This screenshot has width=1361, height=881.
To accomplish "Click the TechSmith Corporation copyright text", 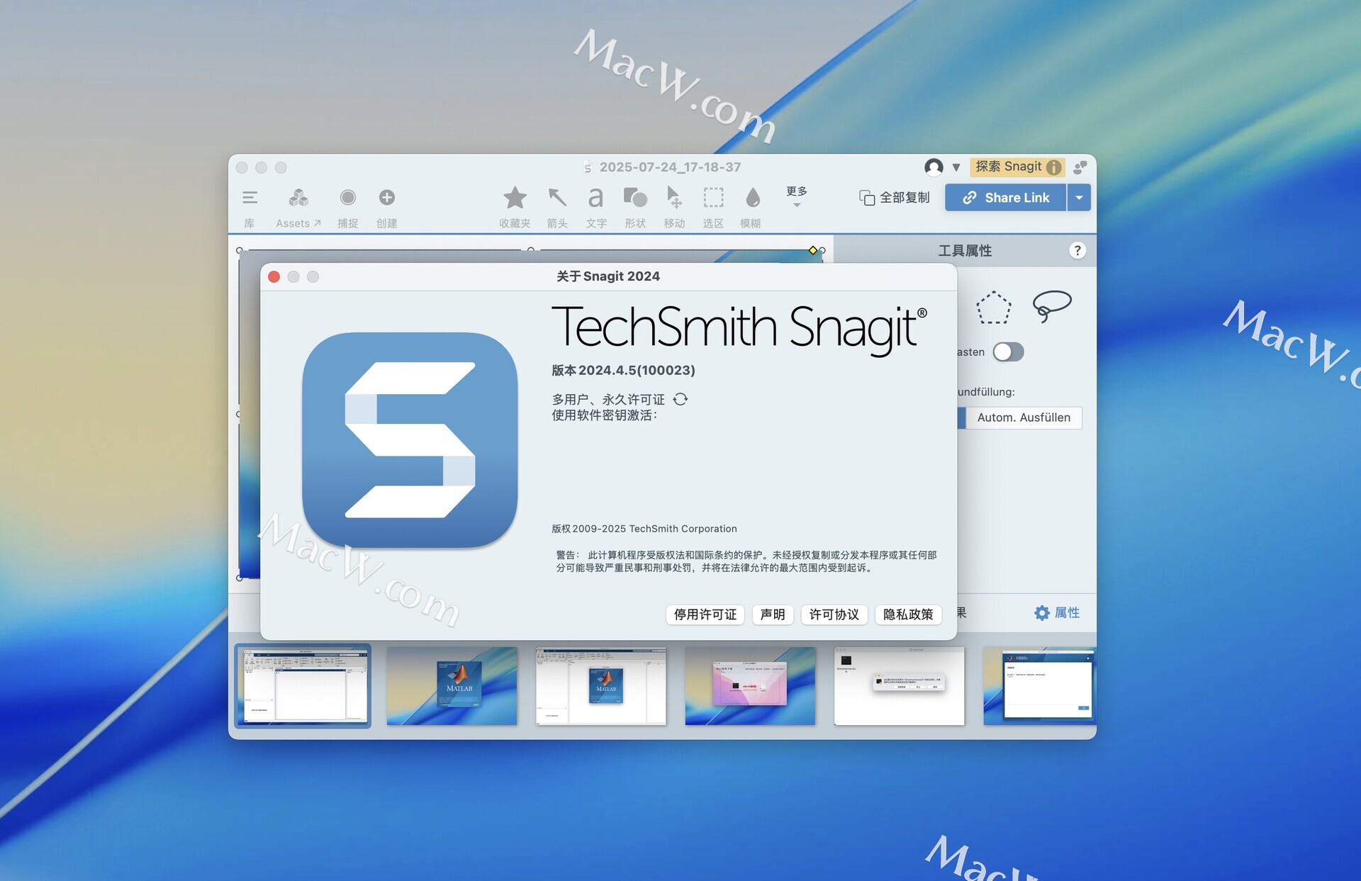I will click(x=644, y=529).
